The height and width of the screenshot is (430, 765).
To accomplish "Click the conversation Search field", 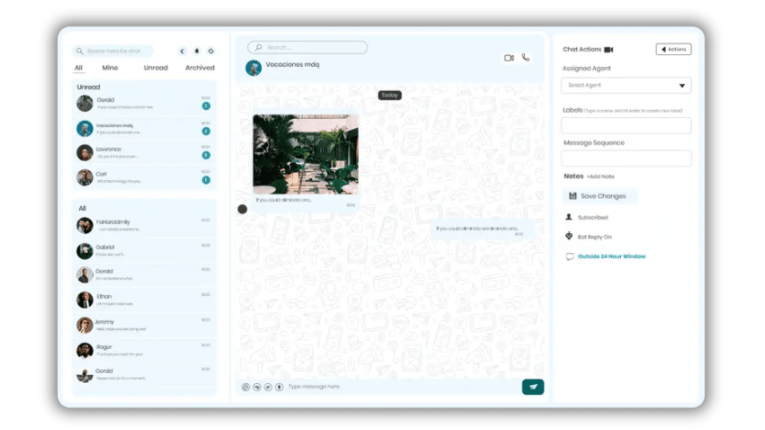I will [307, 47].
